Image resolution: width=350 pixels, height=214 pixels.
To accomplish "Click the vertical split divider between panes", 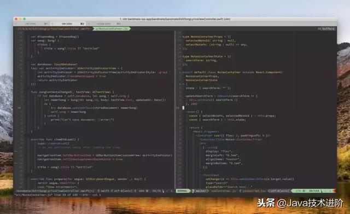I will coord(175,109).
